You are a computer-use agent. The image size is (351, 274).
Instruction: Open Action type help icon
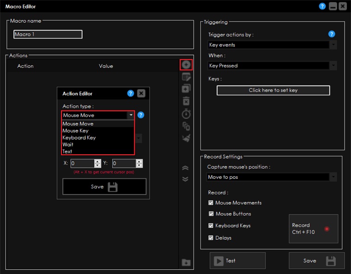[x=140, y=115]
